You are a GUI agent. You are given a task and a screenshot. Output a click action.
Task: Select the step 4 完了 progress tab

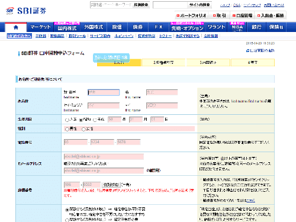point(253,63)
